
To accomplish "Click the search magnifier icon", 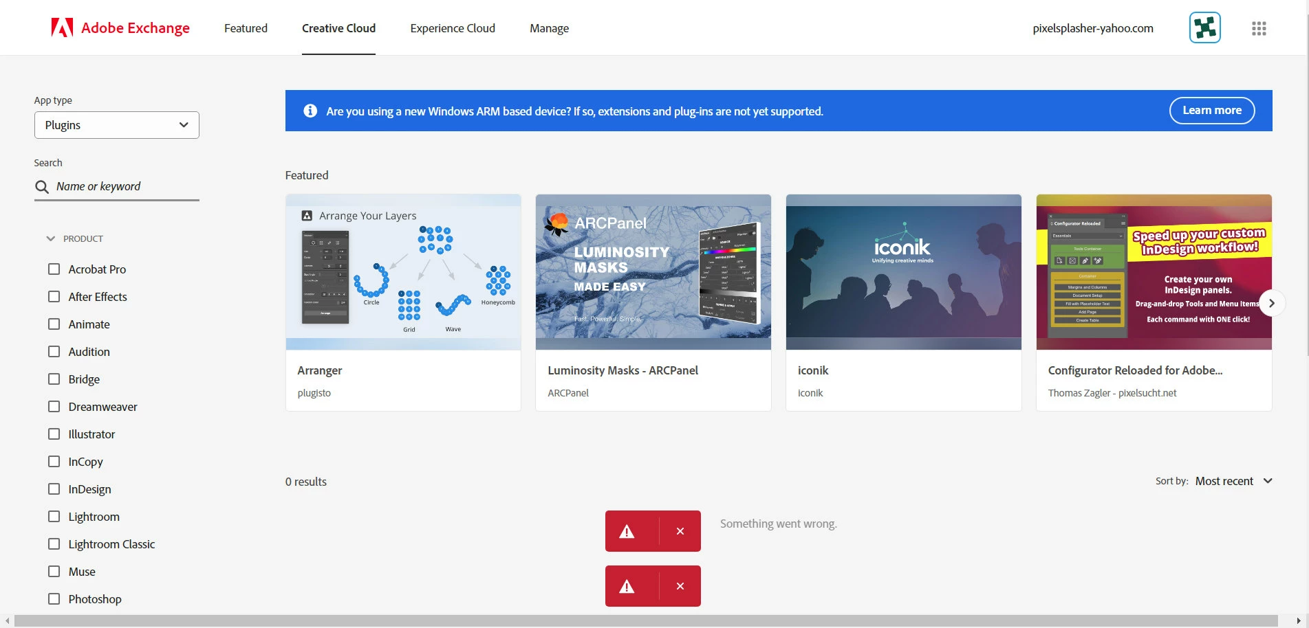I will pyautogui.click(x=42, y=187).
